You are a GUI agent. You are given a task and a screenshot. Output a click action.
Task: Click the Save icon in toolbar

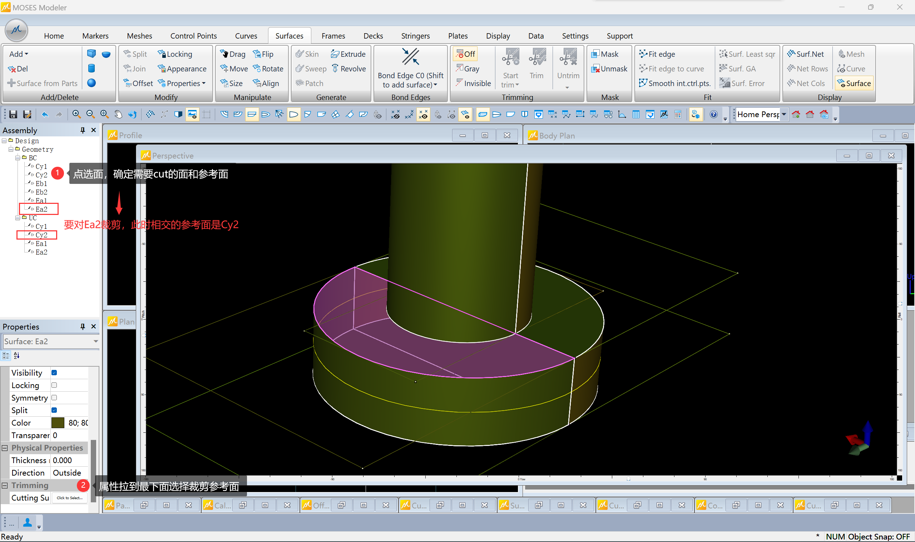tap(13, 114)
